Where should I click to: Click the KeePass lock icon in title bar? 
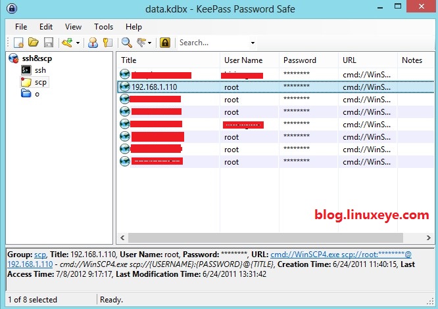[x=12, y=9]
